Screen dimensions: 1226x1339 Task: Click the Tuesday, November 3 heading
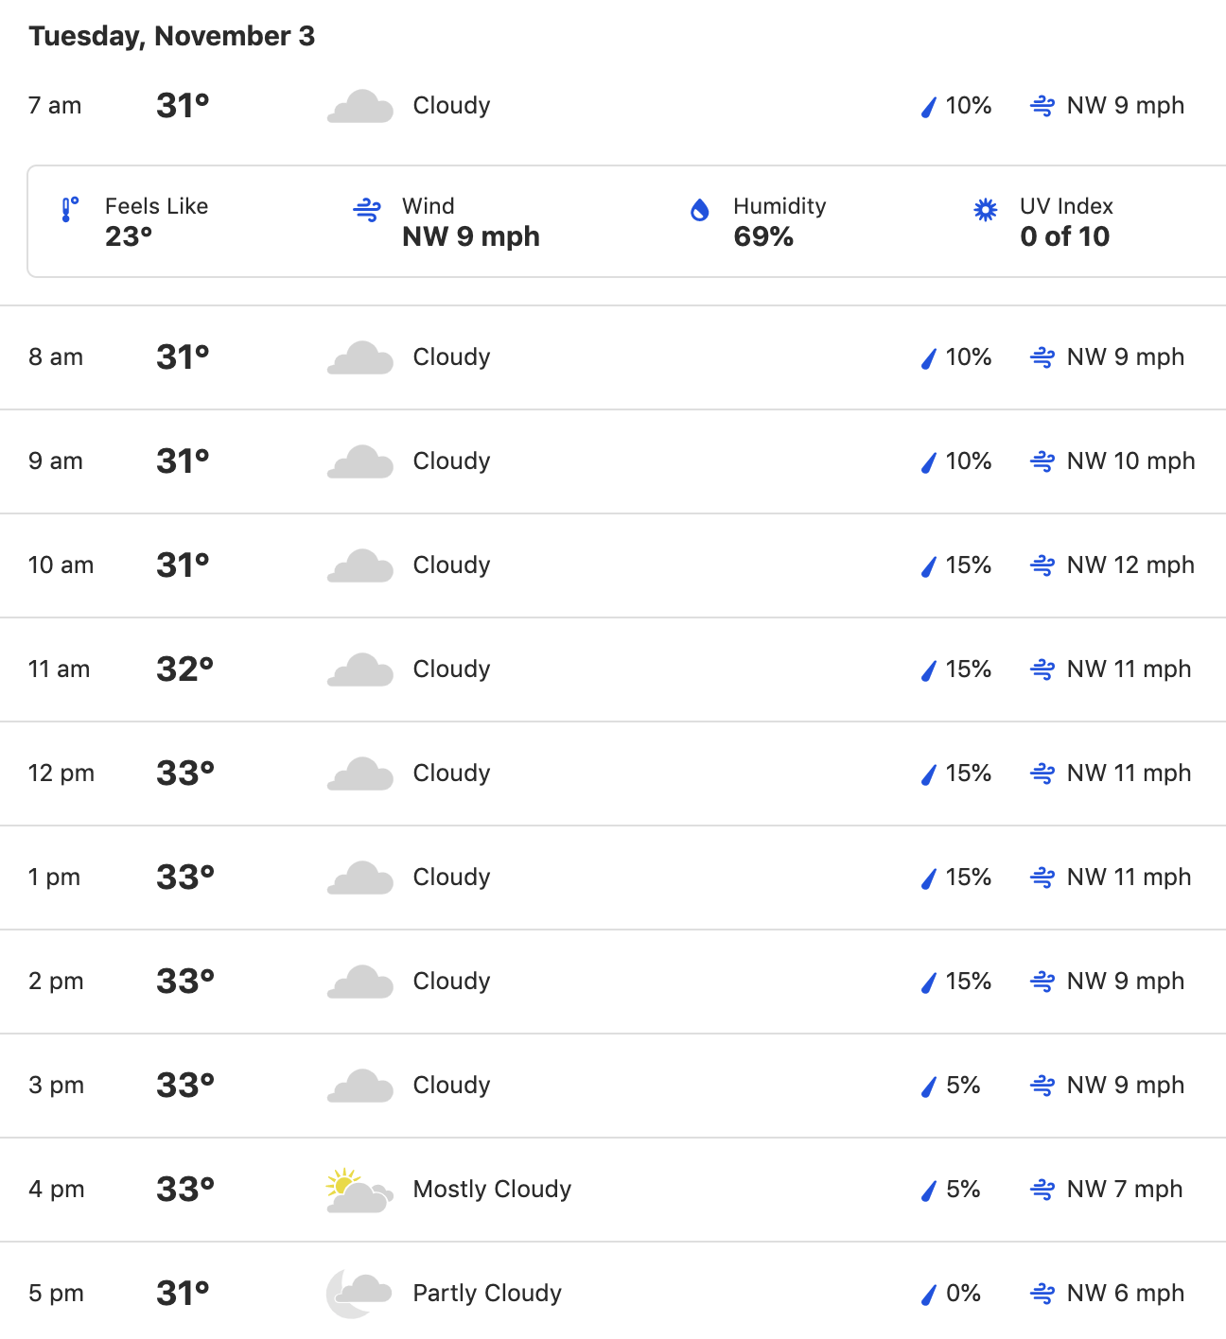click(x=171, y=36)
